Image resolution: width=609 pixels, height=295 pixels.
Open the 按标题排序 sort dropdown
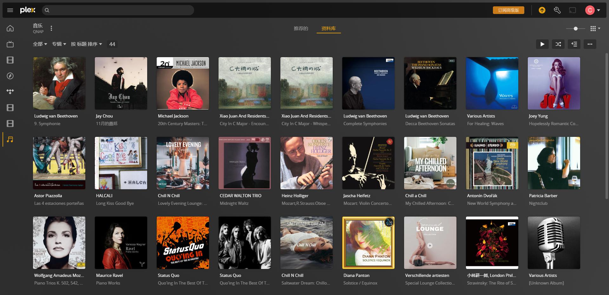87,44
